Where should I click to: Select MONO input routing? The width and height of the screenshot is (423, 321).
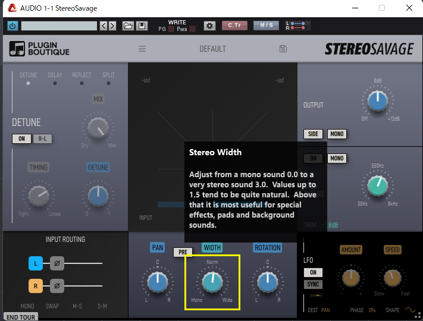click(x=27, y=306)
